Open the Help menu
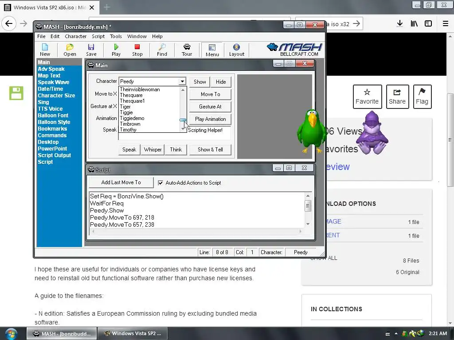 [157, 36]
